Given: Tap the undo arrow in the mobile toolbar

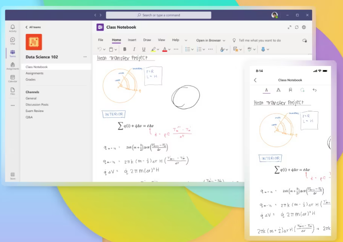Looking at the screenshot, I should tap(315, 90).
